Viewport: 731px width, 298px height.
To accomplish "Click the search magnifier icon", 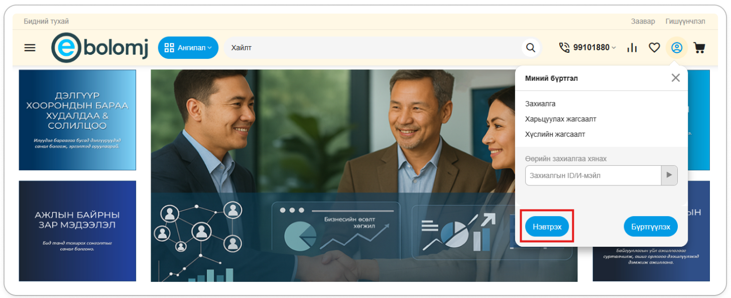I will pyautogui.click(x=531, y=48).
